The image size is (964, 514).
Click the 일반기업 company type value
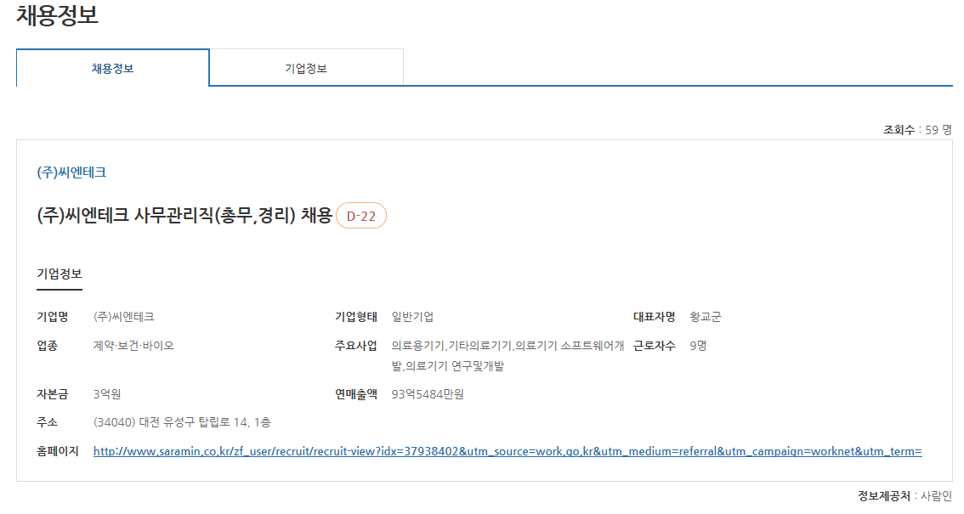click(x=412, y=317)
